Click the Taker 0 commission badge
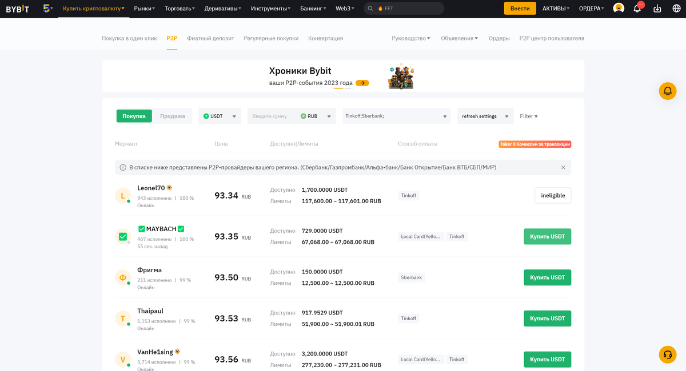 click(535, 144)
